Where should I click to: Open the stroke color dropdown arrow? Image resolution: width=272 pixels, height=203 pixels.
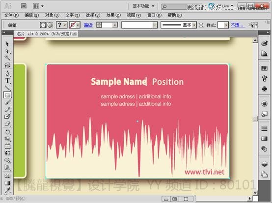pyautogui.click(x=78, y=25)
